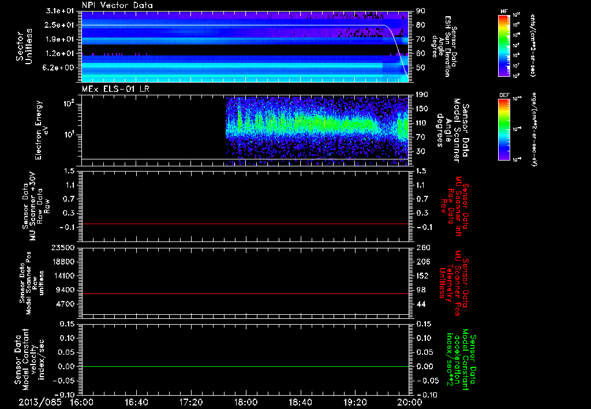Click the '3.1e+01' sector tick value

pos(60,11)
